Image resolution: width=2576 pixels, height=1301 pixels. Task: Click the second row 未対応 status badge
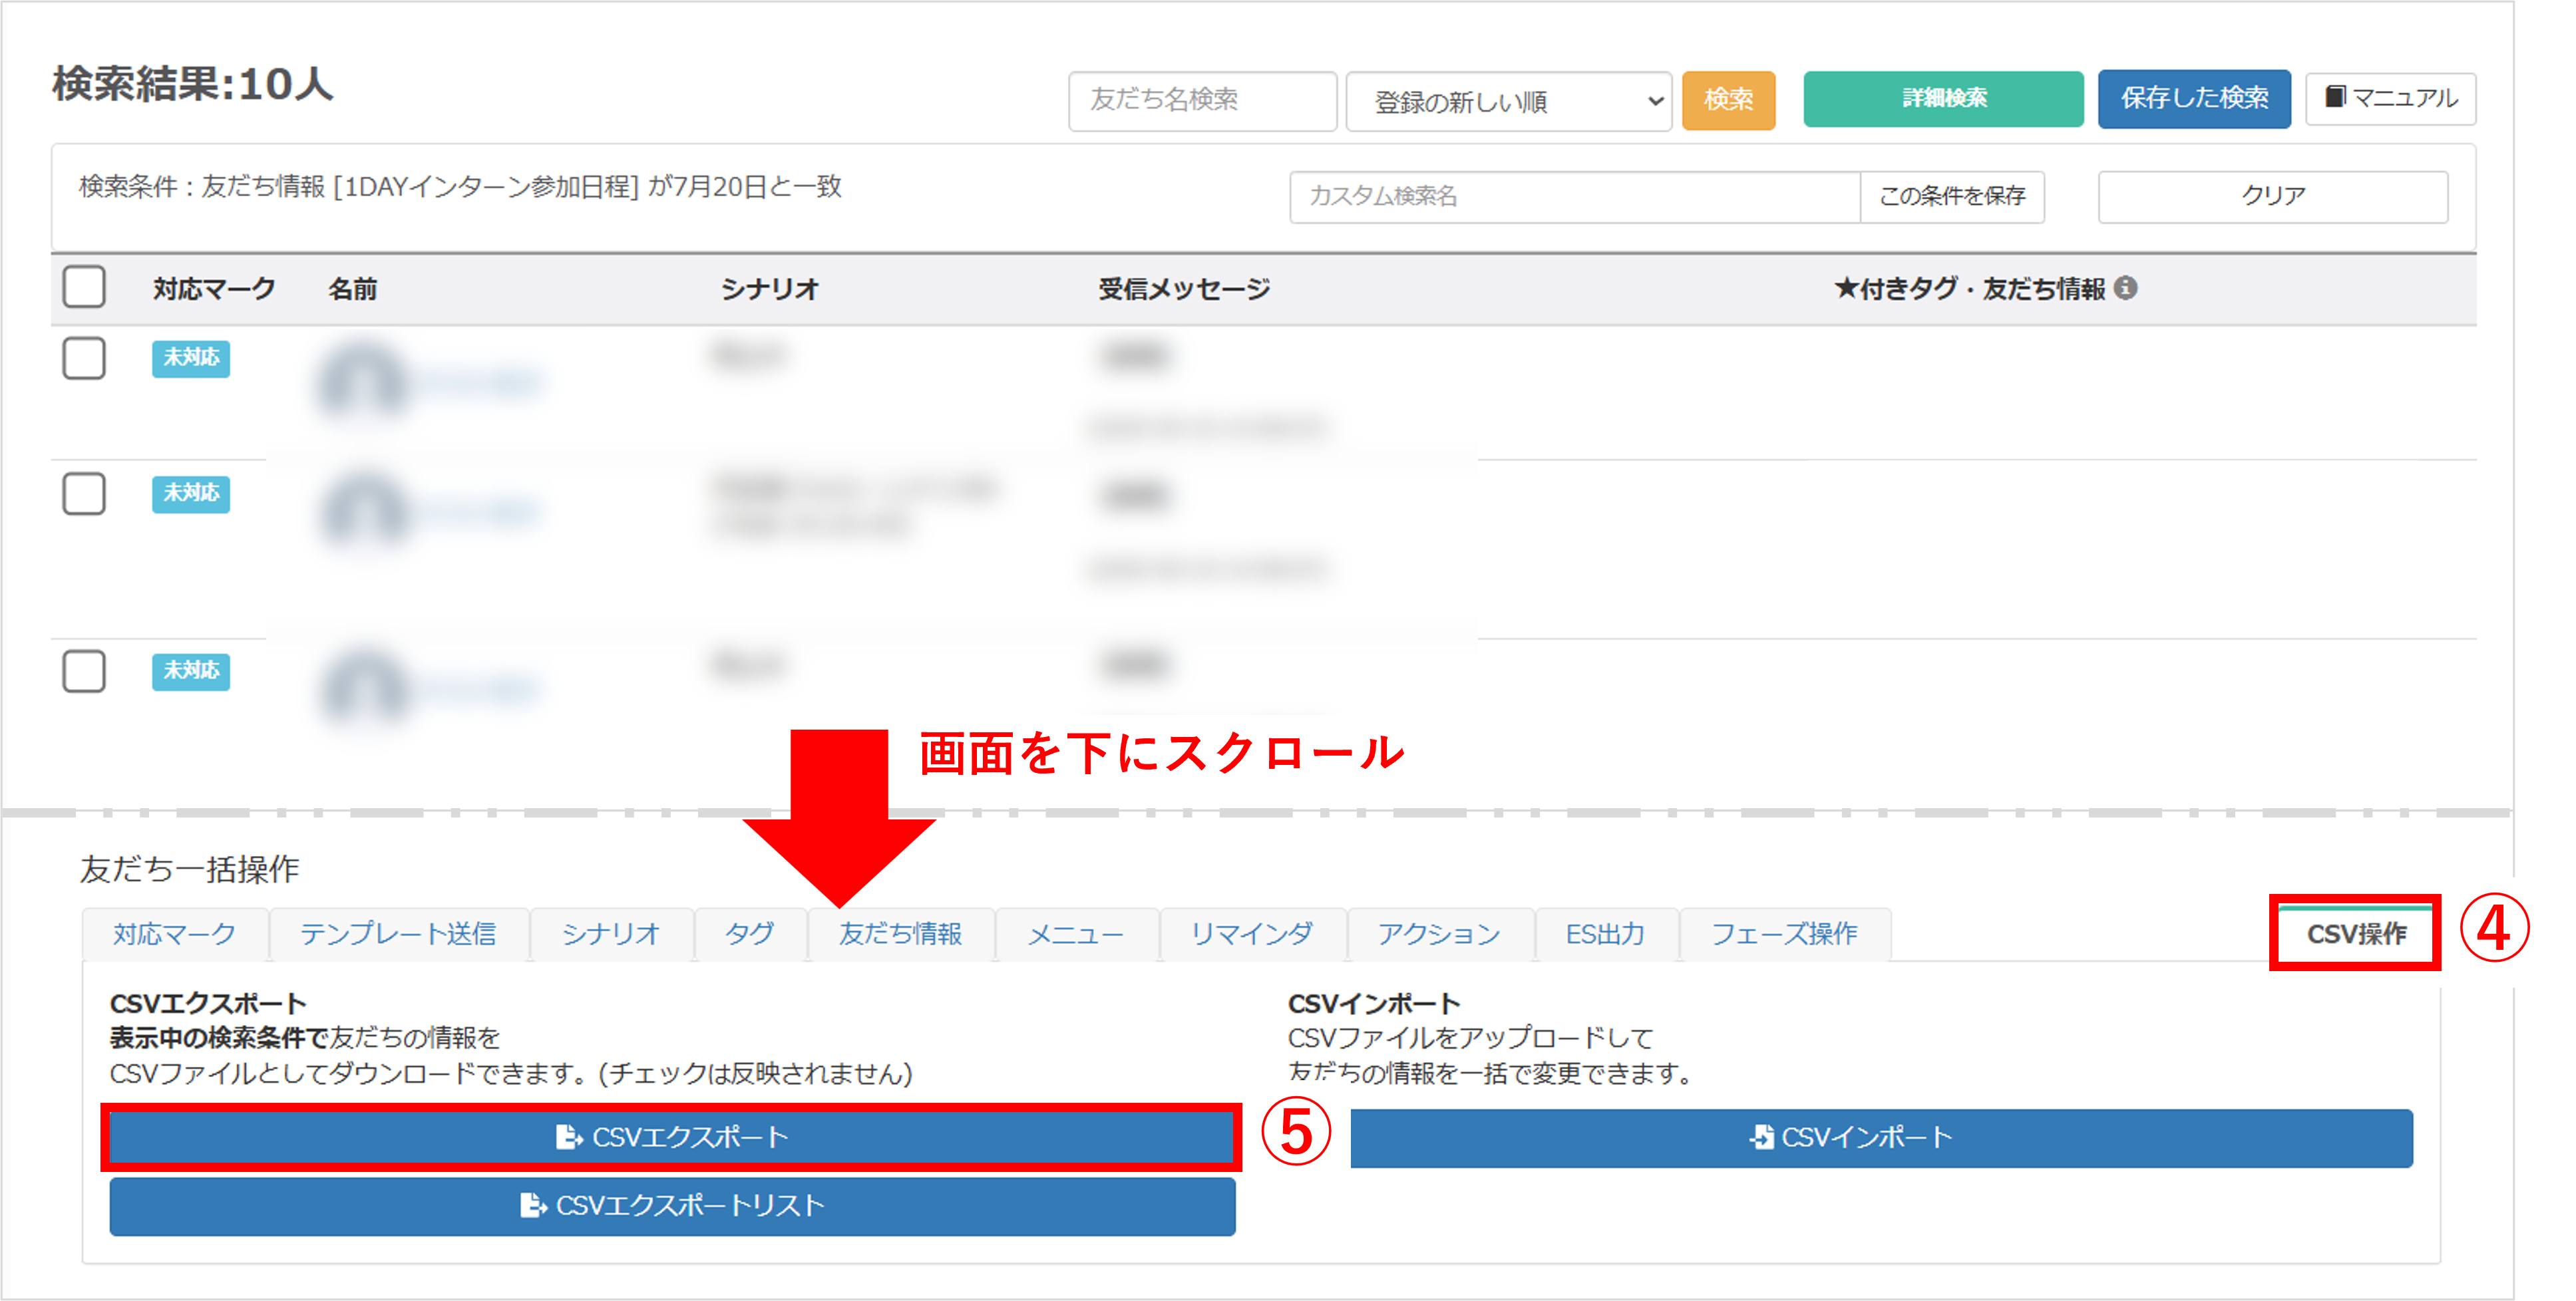(x=190, y=494)
